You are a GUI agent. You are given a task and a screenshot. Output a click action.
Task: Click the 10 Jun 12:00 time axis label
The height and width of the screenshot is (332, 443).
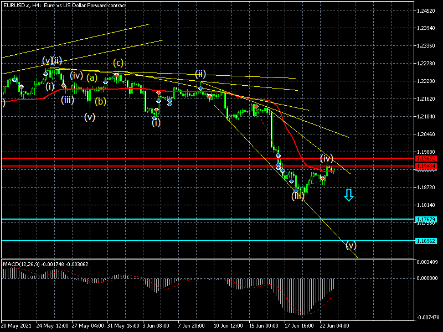pyautogui.click(x=228, y=325)
